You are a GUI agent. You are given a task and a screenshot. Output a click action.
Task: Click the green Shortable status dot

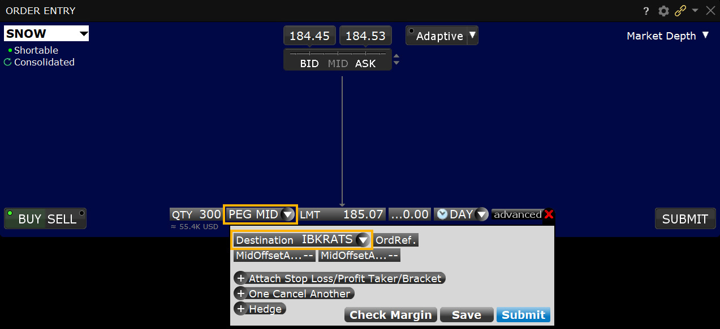[11, 50]
